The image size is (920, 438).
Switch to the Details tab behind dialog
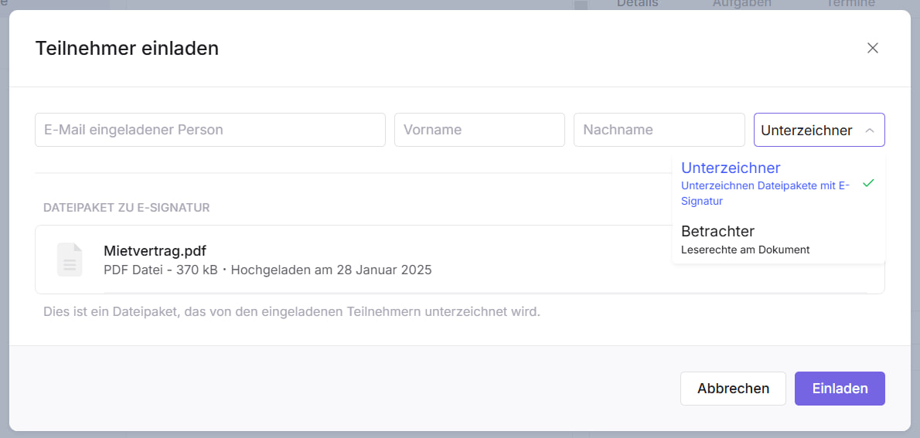tap(637, 4)
